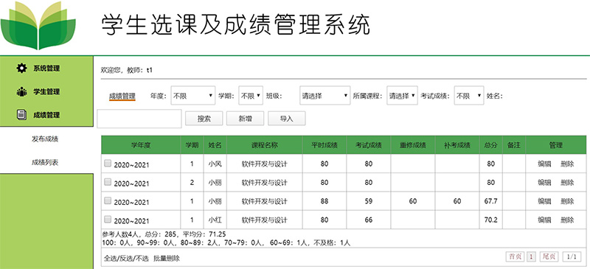Open the 学生管理 sidebar menu
The width and height of the screenshot is (590, 269).
click(46, 92)
